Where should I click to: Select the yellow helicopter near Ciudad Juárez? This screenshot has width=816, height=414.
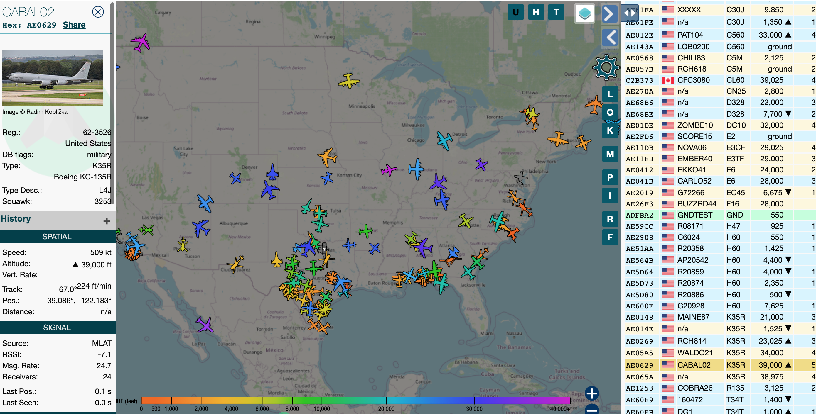[x=235, y=264]
